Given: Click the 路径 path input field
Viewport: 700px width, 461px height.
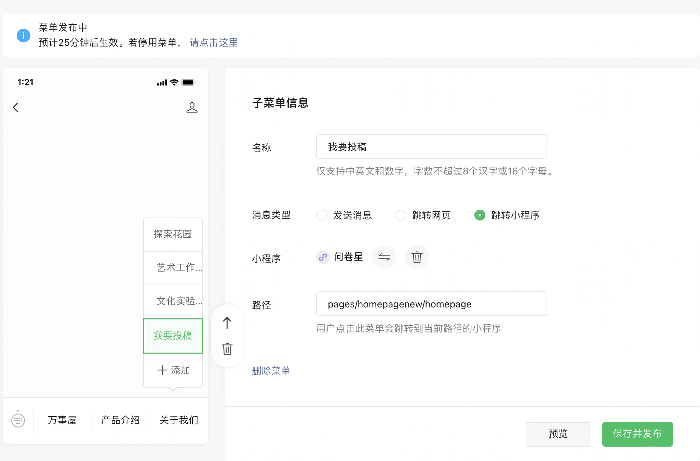Looking at the screenshot, I should point(431,304).
